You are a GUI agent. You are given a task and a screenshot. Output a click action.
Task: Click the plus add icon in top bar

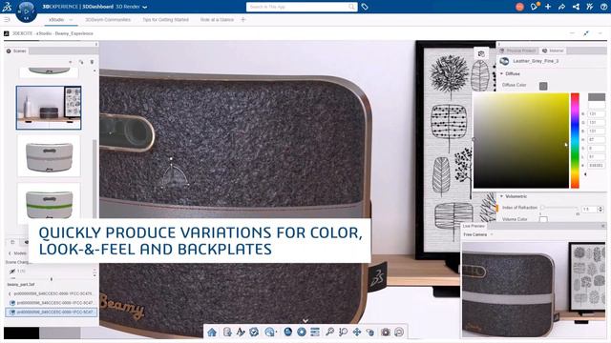point(548,7)
